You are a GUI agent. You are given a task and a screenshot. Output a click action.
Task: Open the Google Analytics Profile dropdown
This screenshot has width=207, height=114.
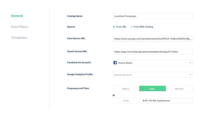coord(152,75)
